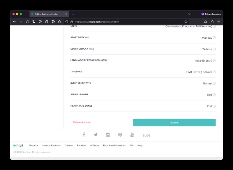Select the Fitbit Settings Profile tab
This screenshot has width=233, height=170.
pos(47,14)
